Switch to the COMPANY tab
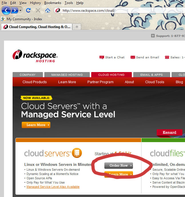185x197 pixels. 28,75
